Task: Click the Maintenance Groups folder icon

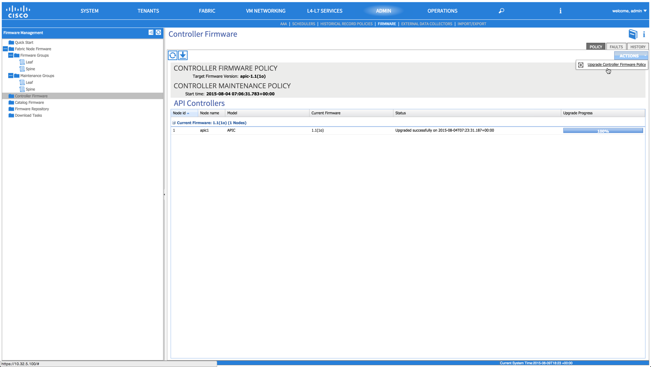Action: (17, 76)
